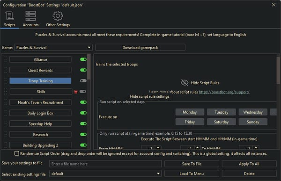The height and width of the screenshot is (181, 281).
Task: Click the red bug icon beside Skills
Action: click(x=76, y=92)
